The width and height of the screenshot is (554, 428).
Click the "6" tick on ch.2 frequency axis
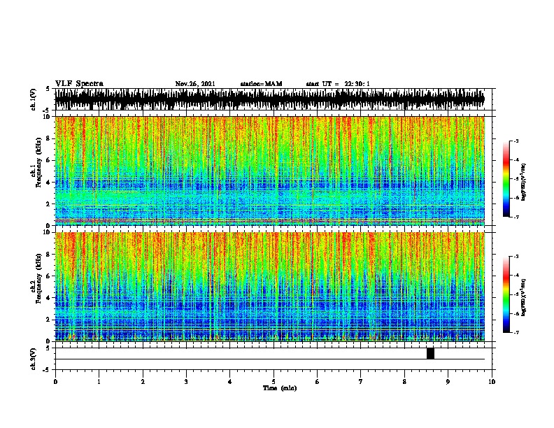click(49, 276)
